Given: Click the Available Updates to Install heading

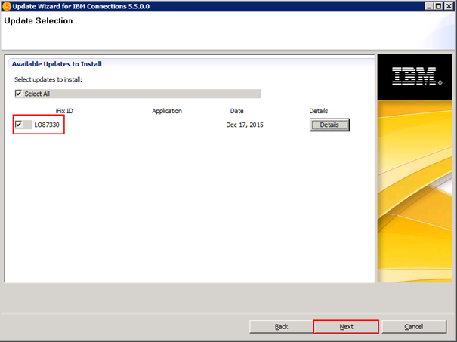Looking at the screenshot, I should pos(57,64).
